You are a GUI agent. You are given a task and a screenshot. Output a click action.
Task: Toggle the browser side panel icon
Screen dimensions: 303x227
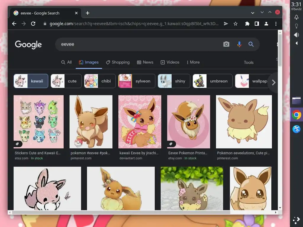257,24
